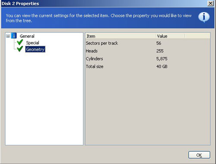
Task: Select the General tree item
Action: click(27, 36)
